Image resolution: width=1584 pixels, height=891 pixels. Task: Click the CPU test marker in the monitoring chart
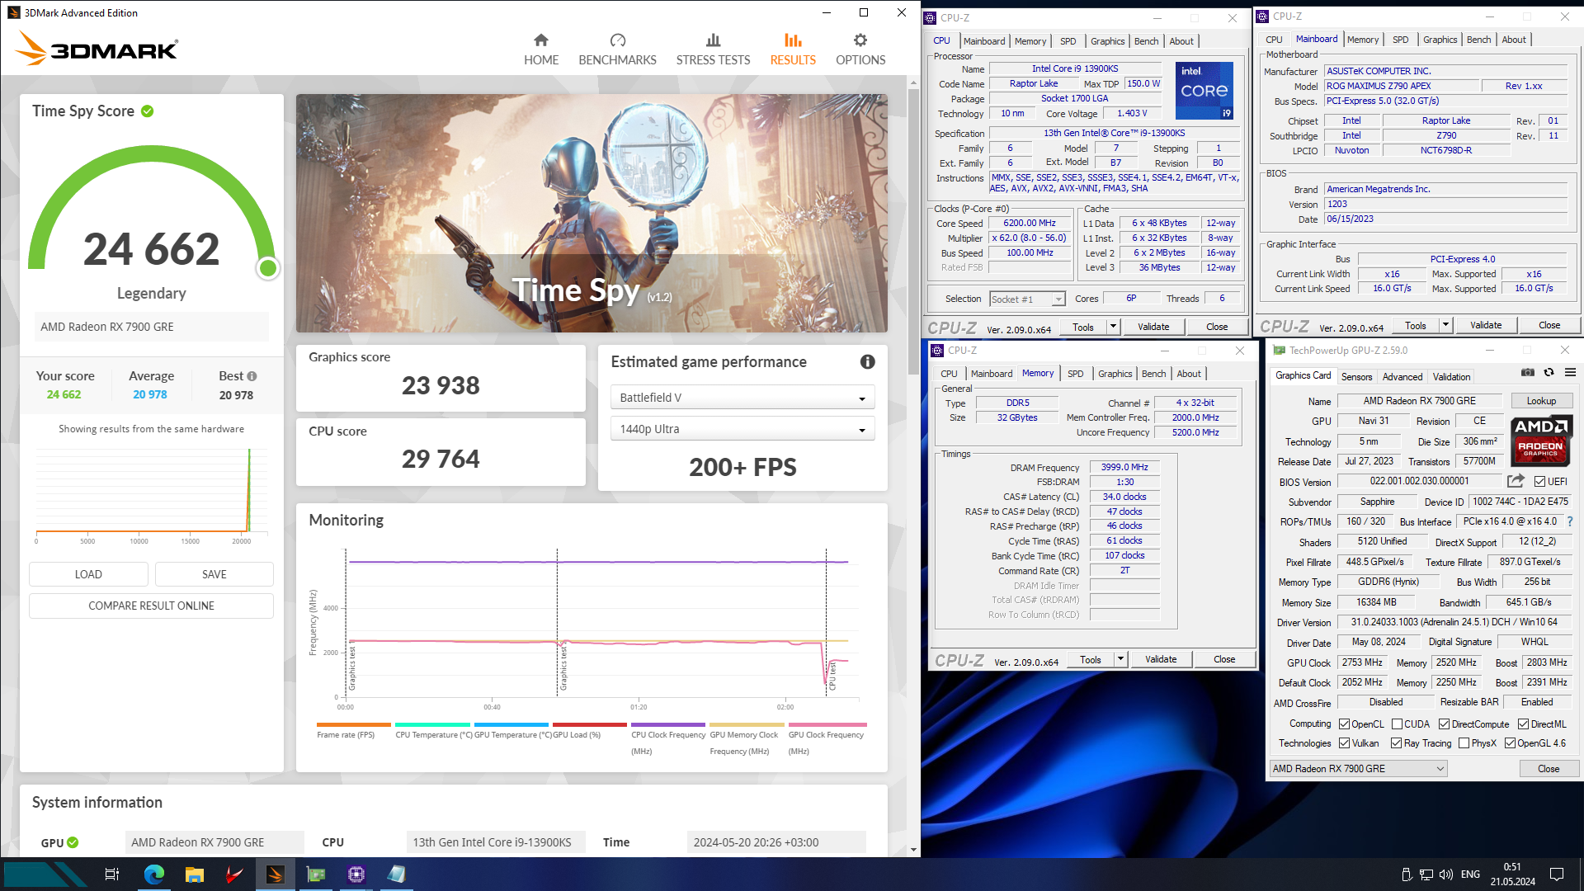pos(832,675)
